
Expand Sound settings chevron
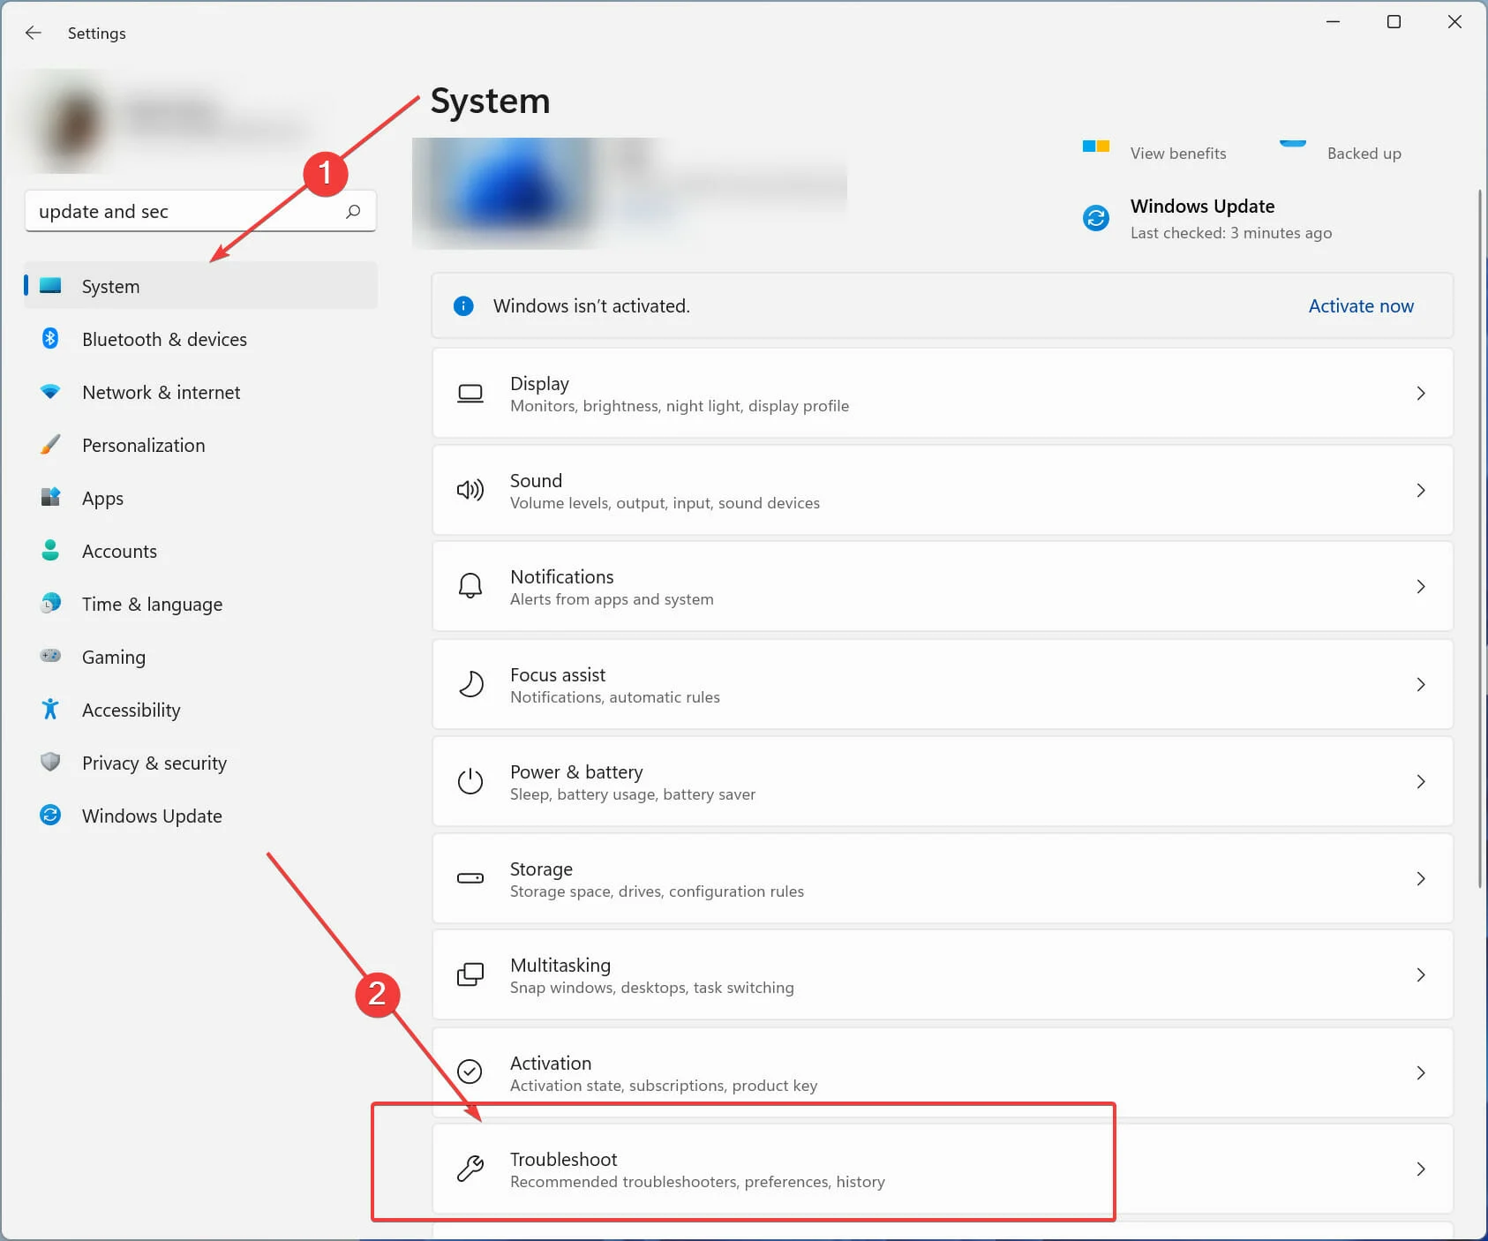[x=1421, y=490]
